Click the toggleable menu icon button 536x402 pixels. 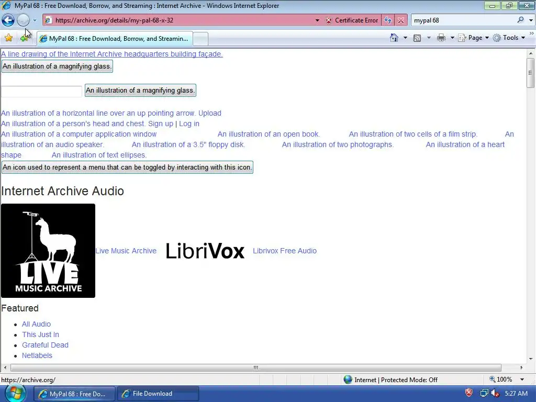click(127, 167)
